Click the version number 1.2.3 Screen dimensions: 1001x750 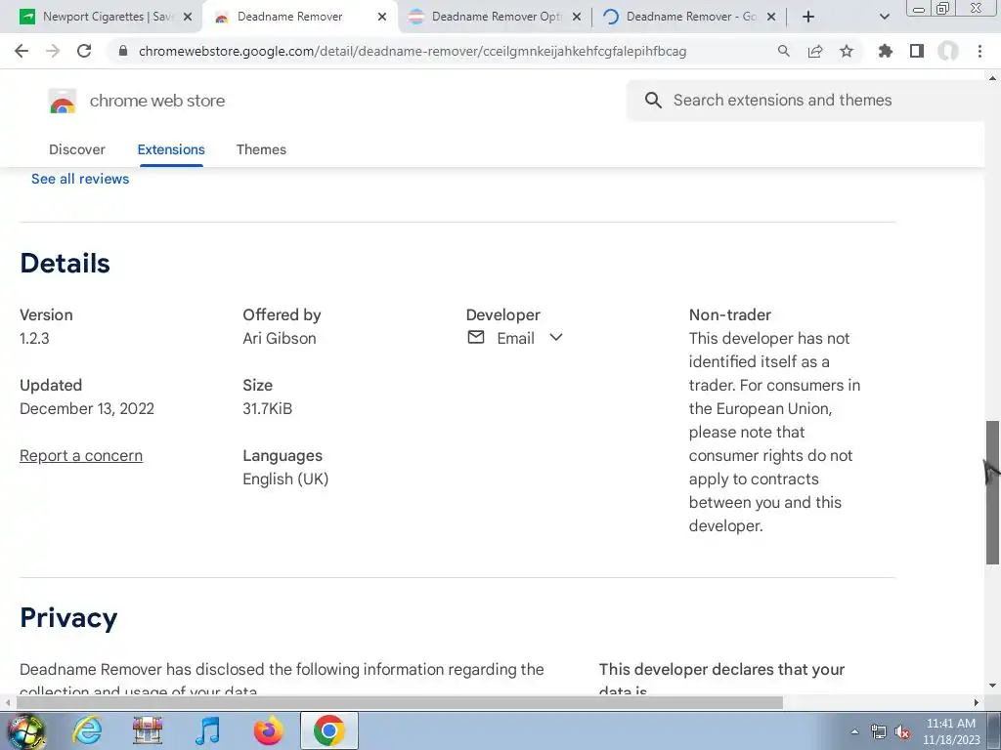[34, 338]
